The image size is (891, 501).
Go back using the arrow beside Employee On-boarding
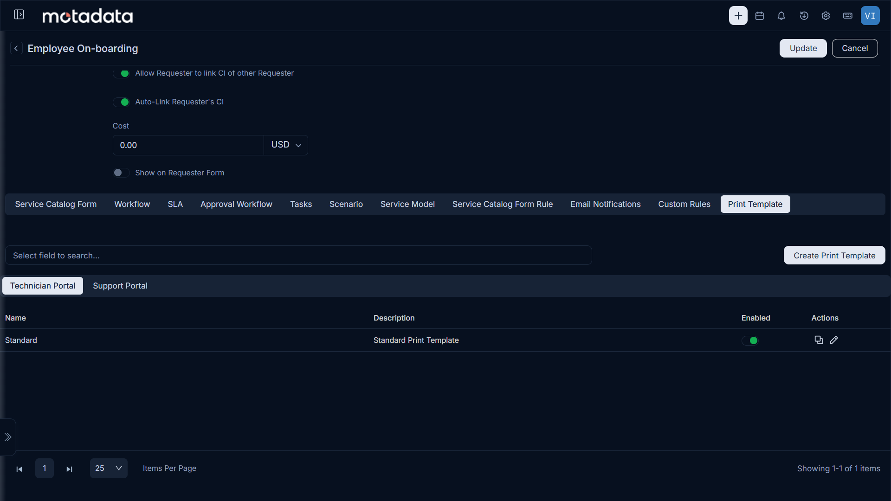click(x=16, y=48)
